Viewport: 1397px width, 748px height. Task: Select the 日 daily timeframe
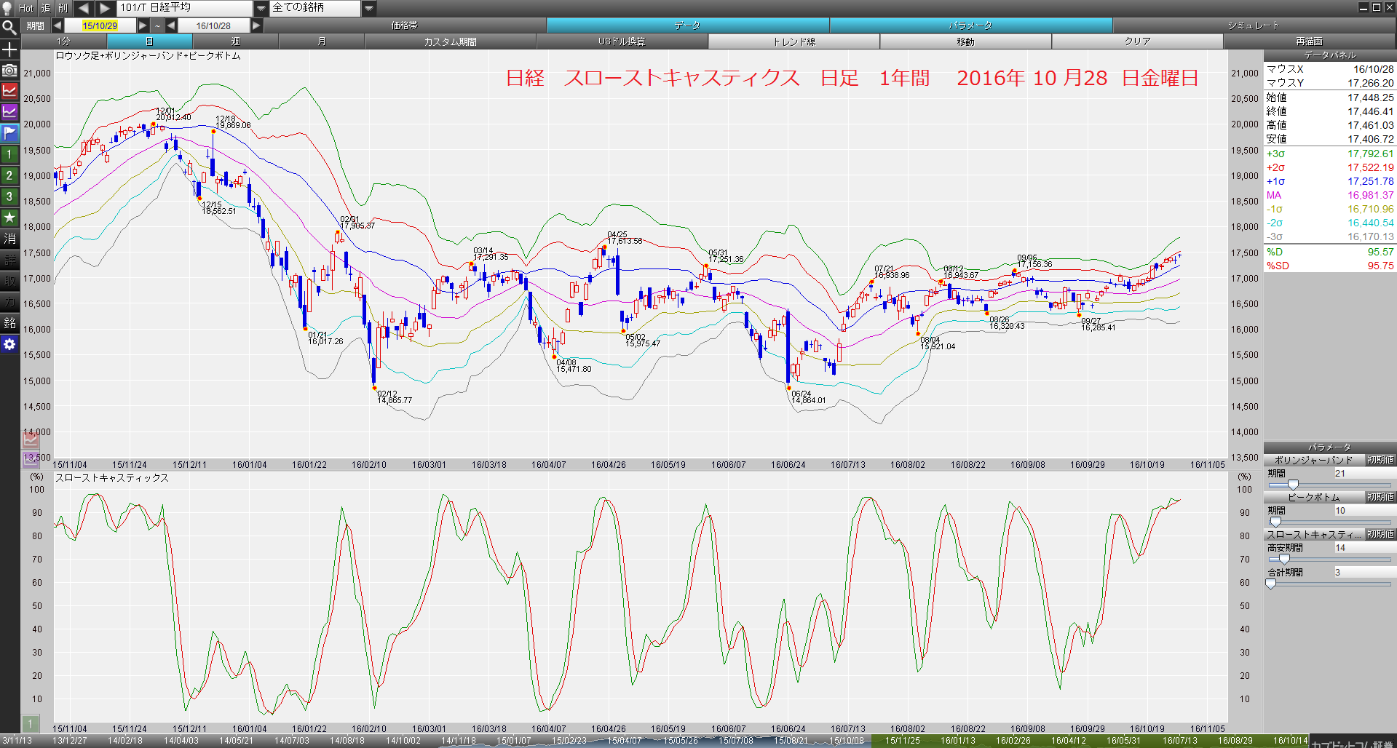[149, 41]
